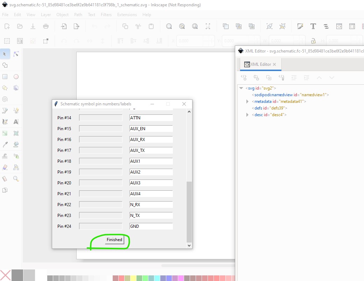Screen dimensions: 364x281
Task: Click the Export icon in the toolbar
Action: click(x=77, y=26)
